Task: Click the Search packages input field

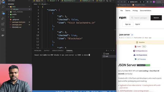Action: [140, 18]
